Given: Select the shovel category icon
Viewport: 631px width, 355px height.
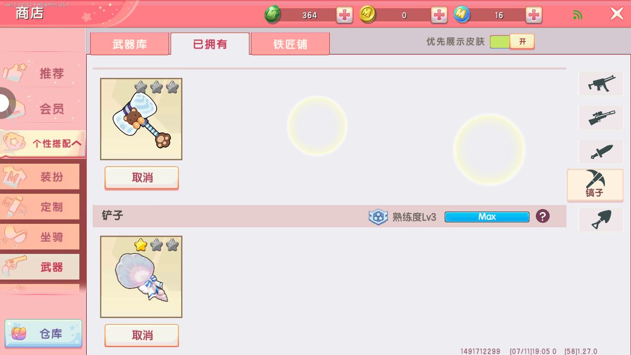Looking at the screenshot, I should [x=601, y=220].
